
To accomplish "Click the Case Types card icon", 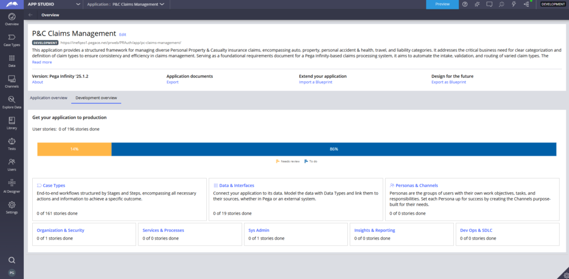I will click(39, 186).
